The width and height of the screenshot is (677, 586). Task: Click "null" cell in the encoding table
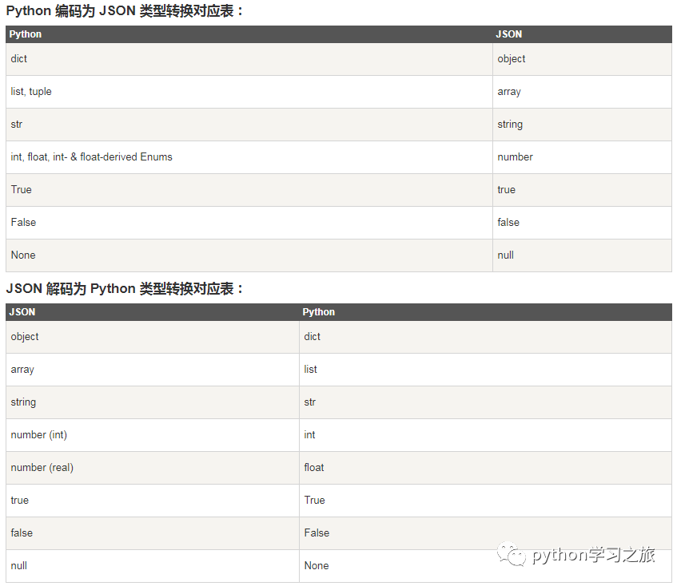pyautogui.click(x=582, y=255)
